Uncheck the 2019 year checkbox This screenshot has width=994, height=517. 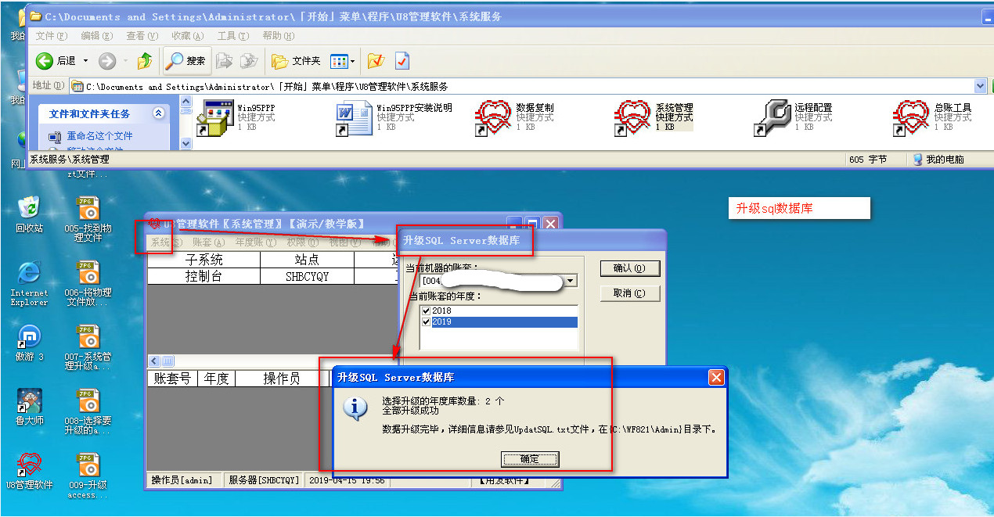[x=427, y=322]
